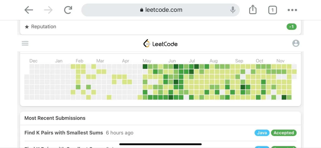Click the Nov label on the heatmap
The width and height of the screenshot is (321, 148).
pyautogui.click(x=280, y=61)
